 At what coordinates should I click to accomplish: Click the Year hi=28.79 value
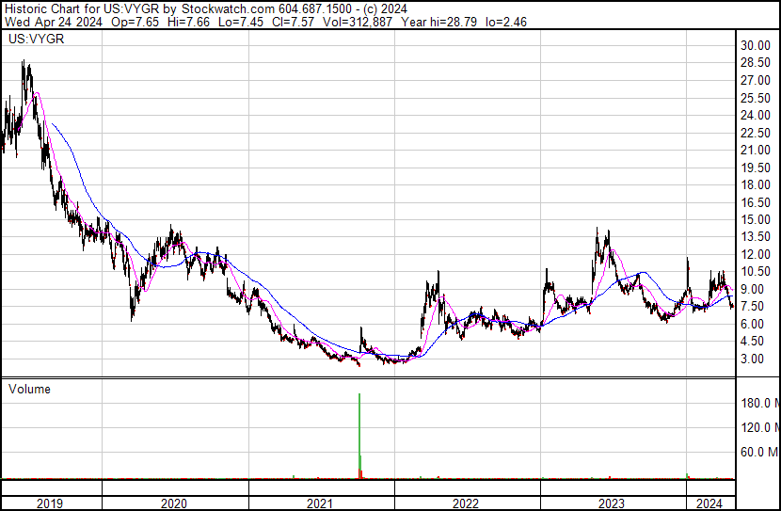coord(438,22)
